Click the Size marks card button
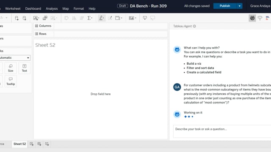The image size is (271, 152). point(11,68)
